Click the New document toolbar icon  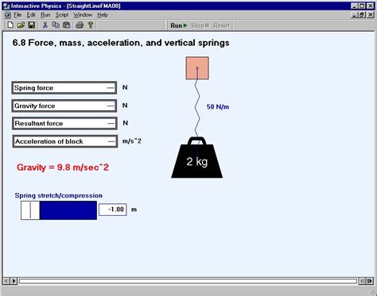click(x=10, y=25)
